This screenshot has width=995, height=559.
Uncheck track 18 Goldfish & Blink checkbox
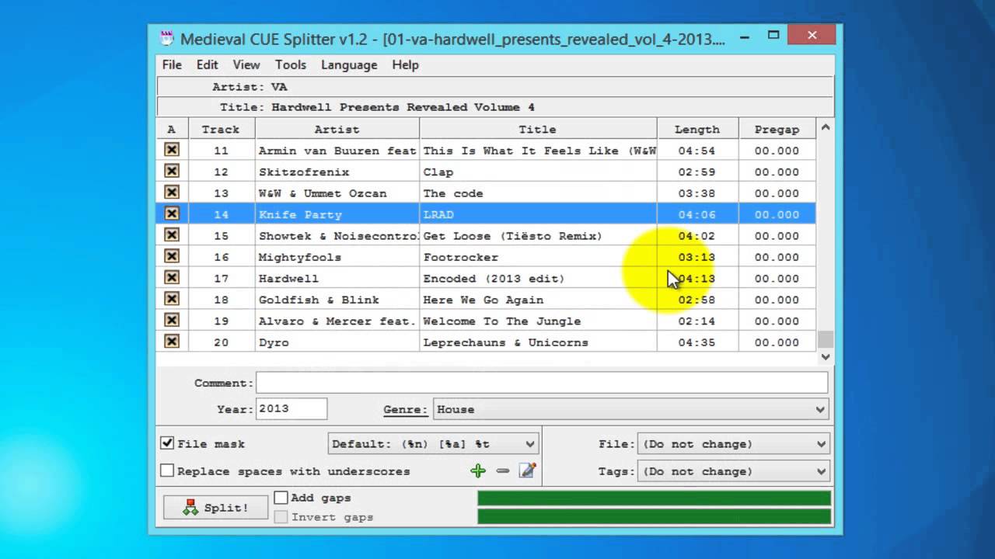point(172,299)
